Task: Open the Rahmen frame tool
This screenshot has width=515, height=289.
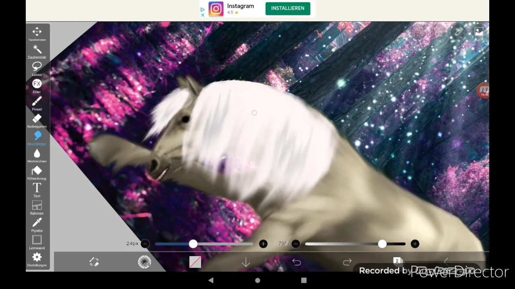Action: point(37,207)
